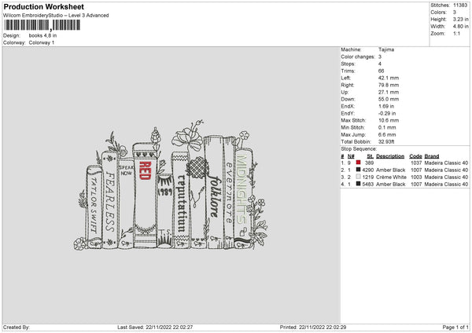This screenshot has height=333, width=472.
Task: Click the reputation book spine
Action: point(180,206)
